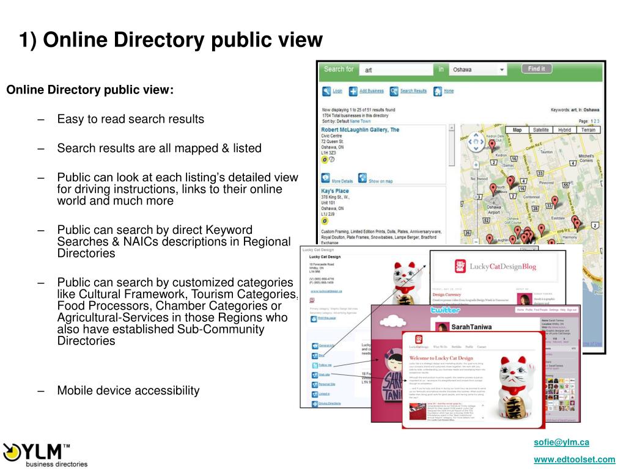Viewport: 626px width, 469px height.
Task: Click the Show on map globe icon
Action: click(x=363, y=178)
